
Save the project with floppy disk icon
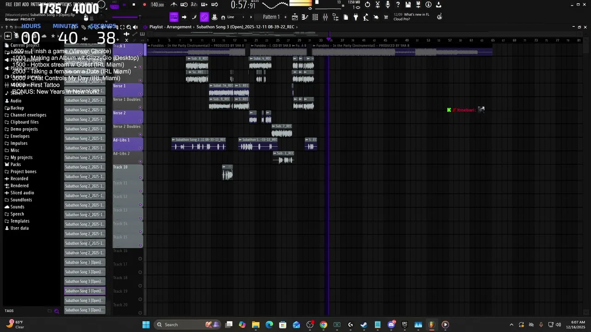pos(408,5)
